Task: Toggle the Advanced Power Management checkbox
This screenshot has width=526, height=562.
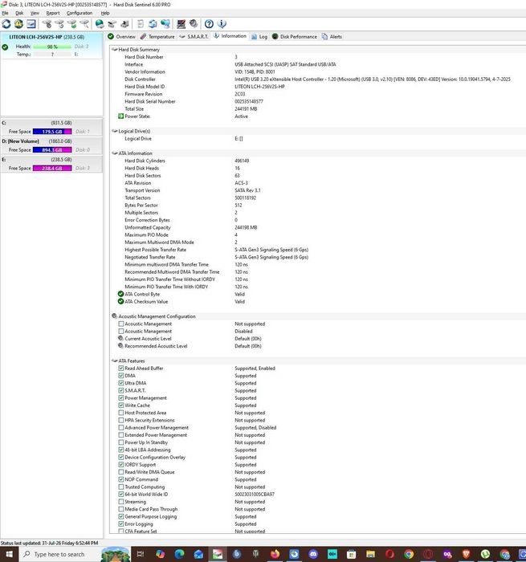Action: [x=120, y=427]
